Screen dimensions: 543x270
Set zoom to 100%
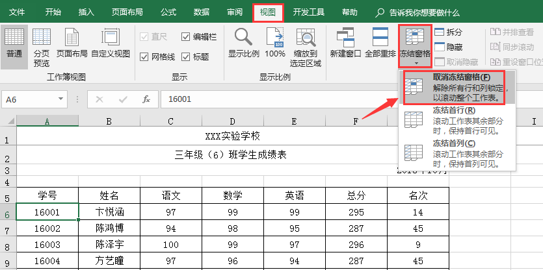(x=275, y=43)
